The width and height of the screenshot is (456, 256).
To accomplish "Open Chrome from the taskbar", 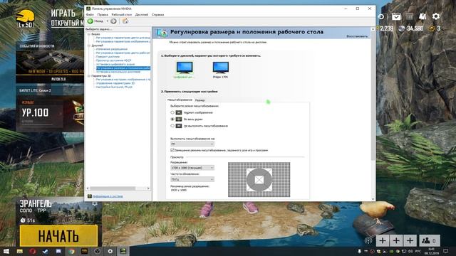I will [71, 251].
